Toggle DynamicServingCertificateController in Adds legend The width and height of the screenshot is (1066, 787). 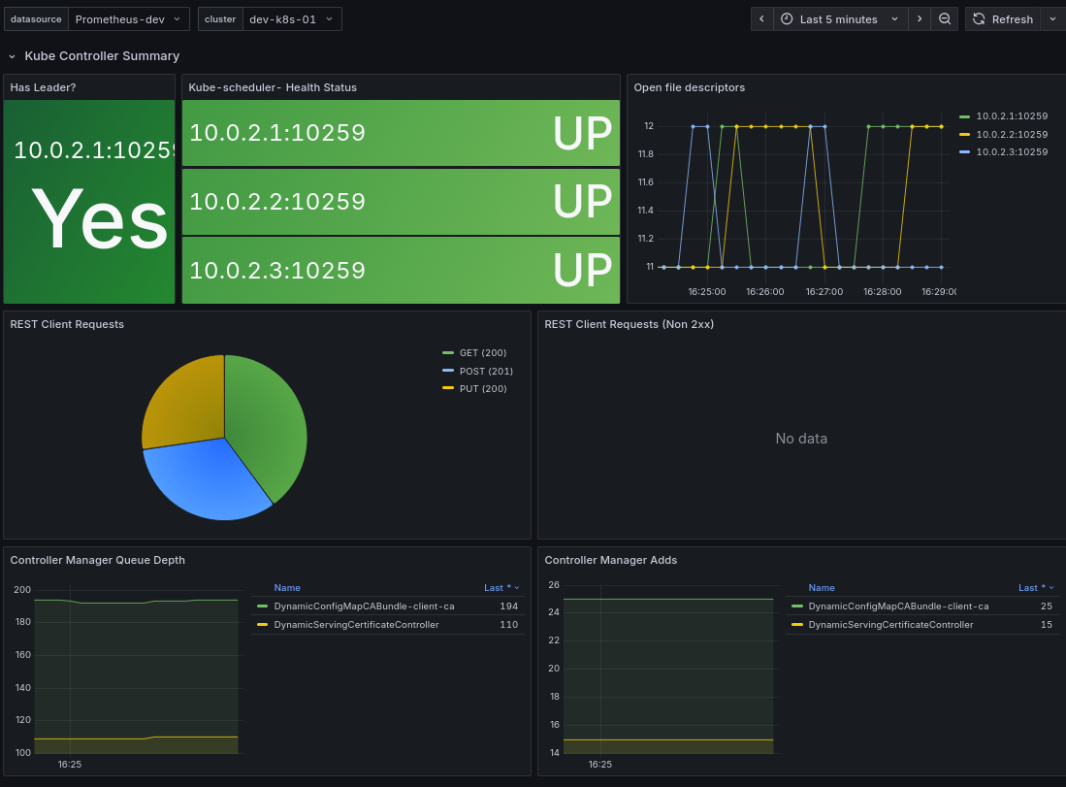[890, 624]
